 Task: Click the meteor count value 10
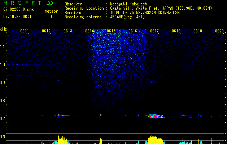52,17
